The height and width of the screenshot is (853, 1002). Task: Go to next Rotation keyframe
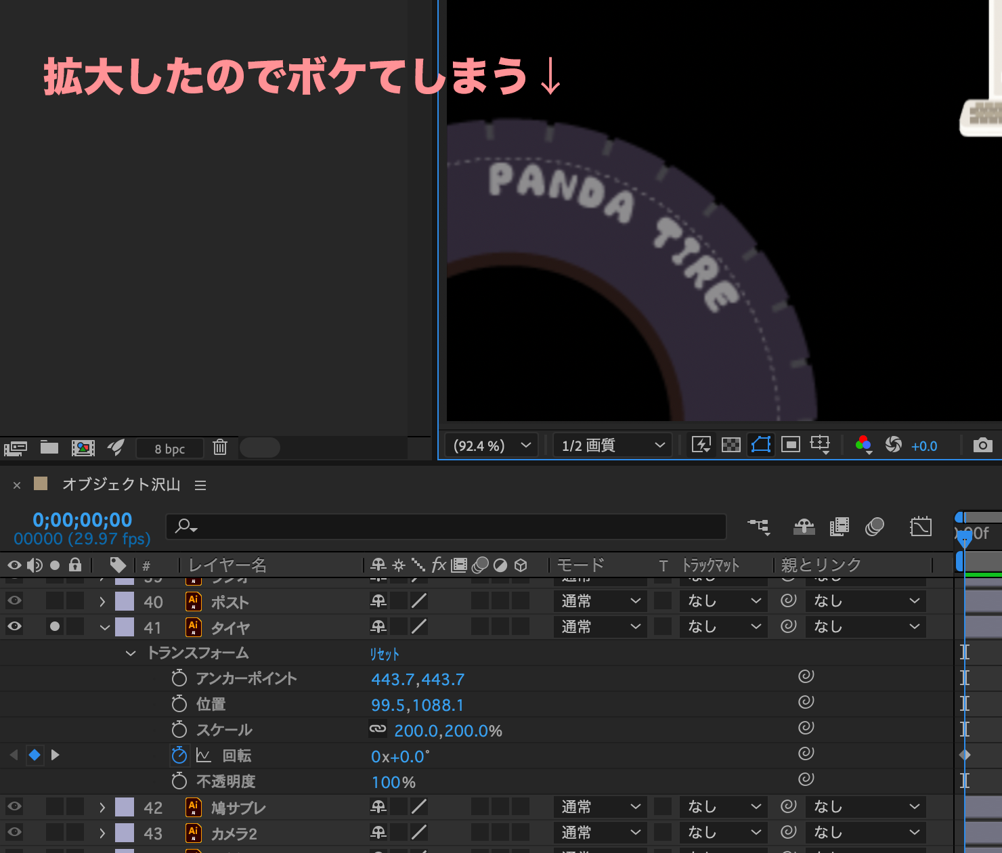pyautogui.click(x=56, y=755)
